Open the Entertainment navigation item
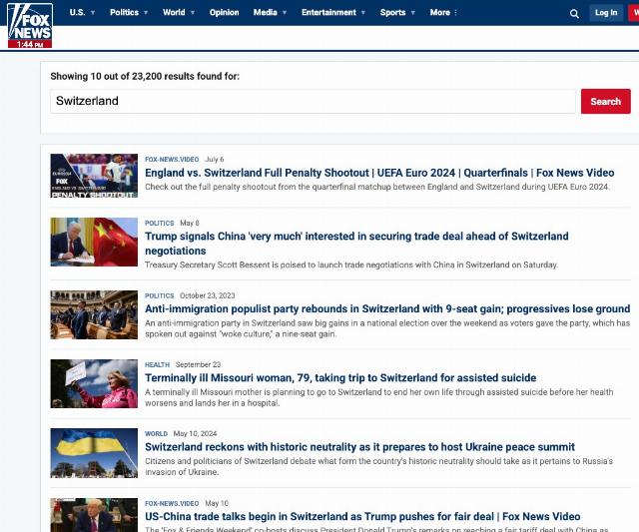This screenshot has width=639, height=532. [328, 12]
